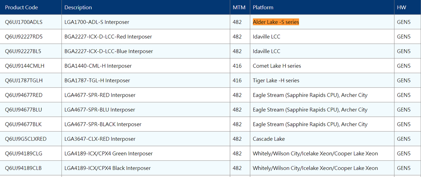Click the HW column header
The image size is (421, 177).
click(x=401, y=7)
